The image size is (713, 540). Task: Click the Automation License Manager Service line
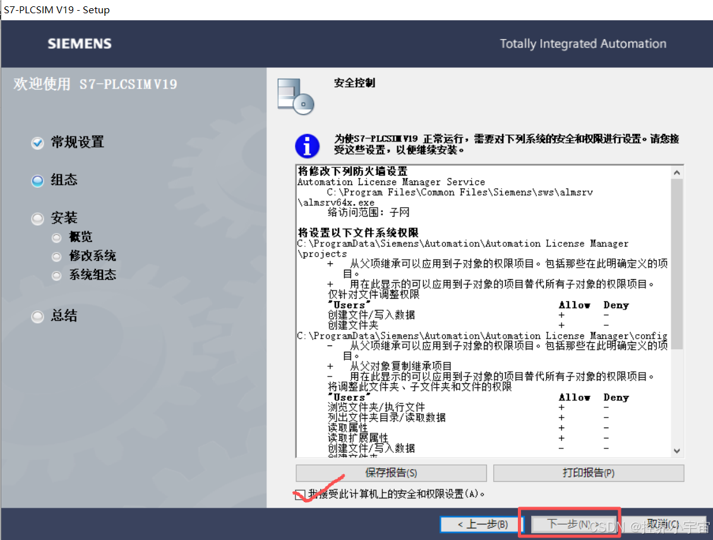[391, 181]
